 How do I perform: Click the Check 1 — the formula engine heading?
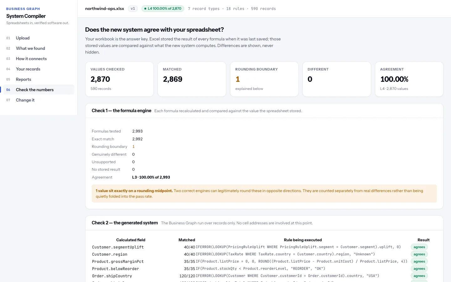coord(122,111)
